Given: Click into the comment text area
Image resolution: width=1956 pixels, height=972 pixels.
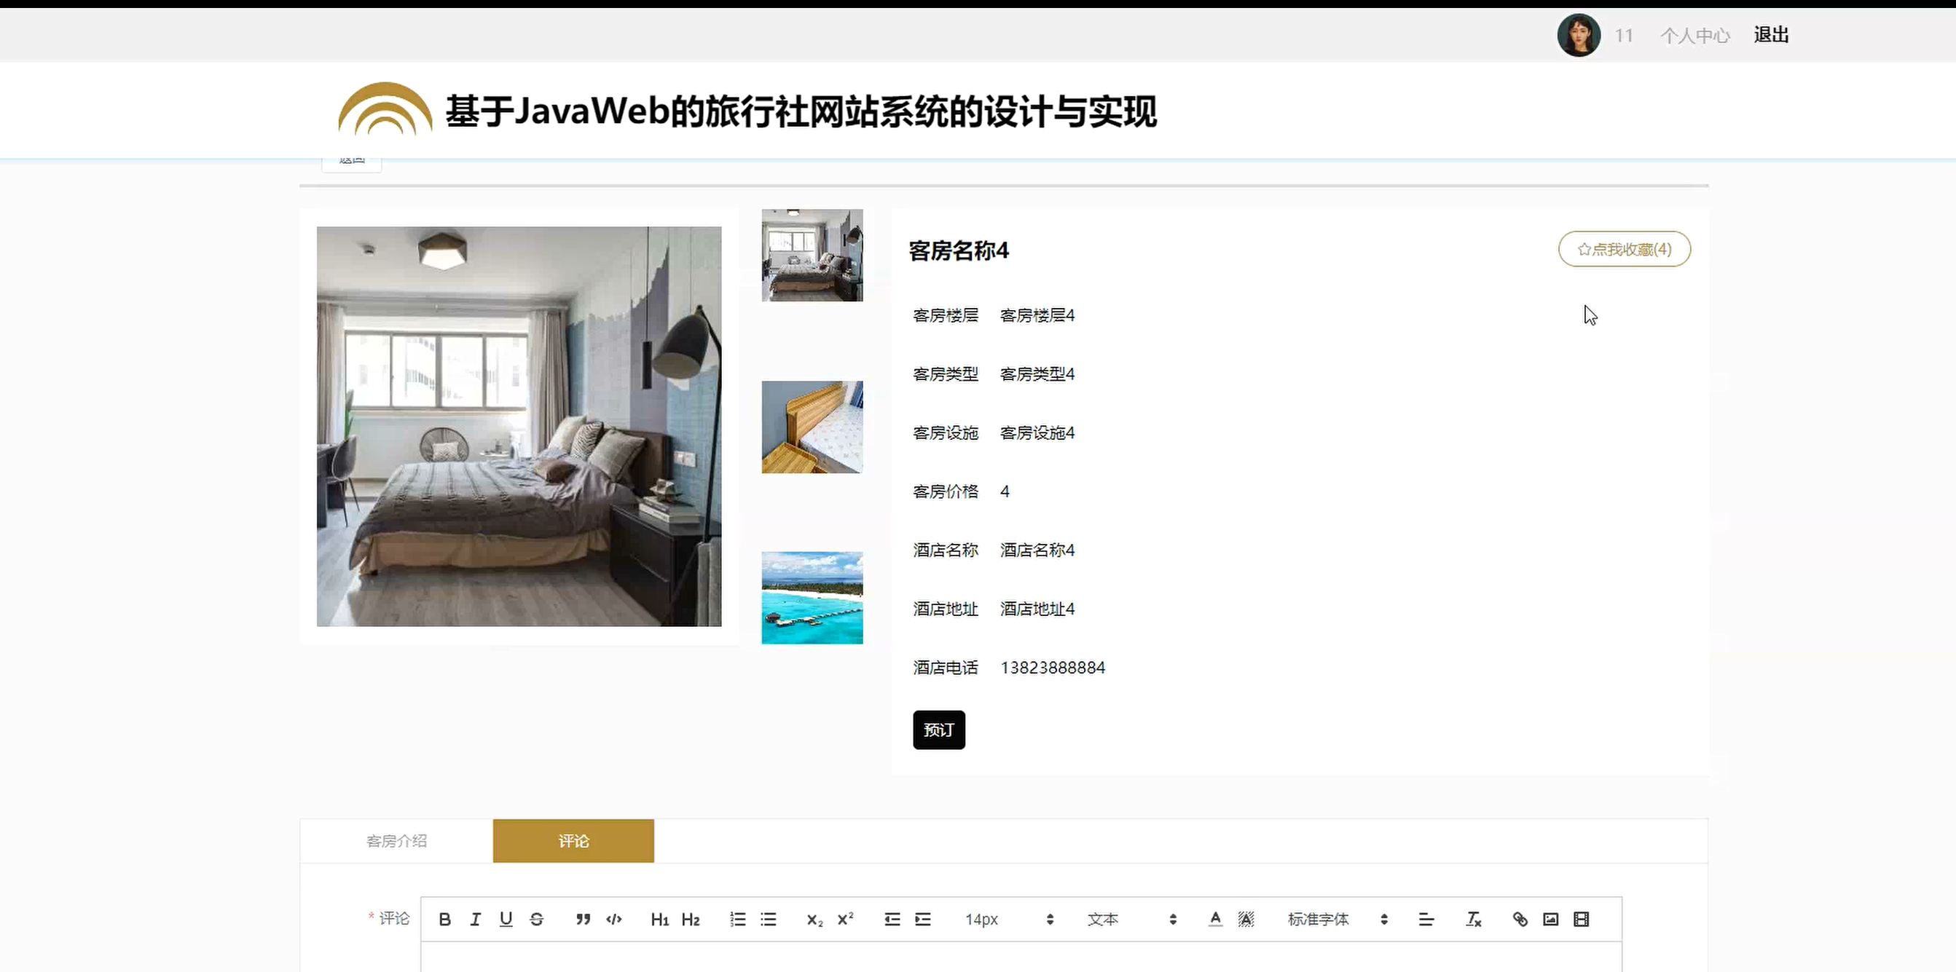Looking at the screenshot, I should pos(1021,957).
